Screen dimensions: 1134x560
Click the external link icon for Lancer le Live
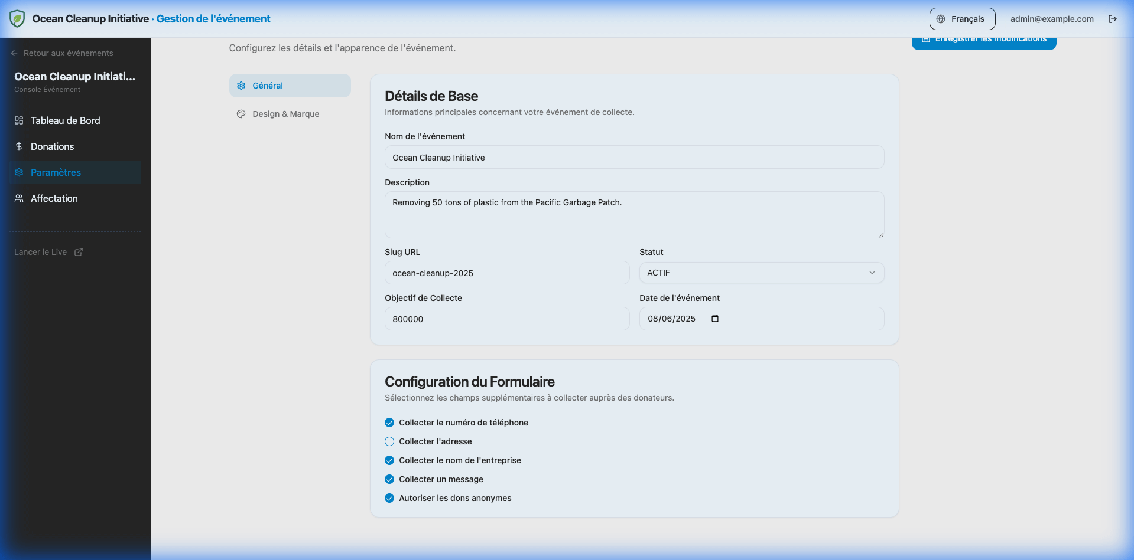tap(79, 252)
